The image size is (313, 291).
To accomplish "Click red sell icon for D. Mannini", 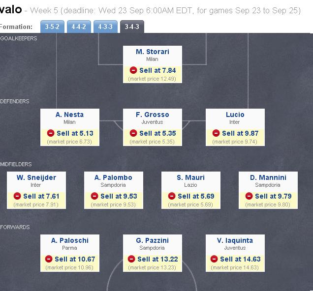I will click(x=249, y=196).
